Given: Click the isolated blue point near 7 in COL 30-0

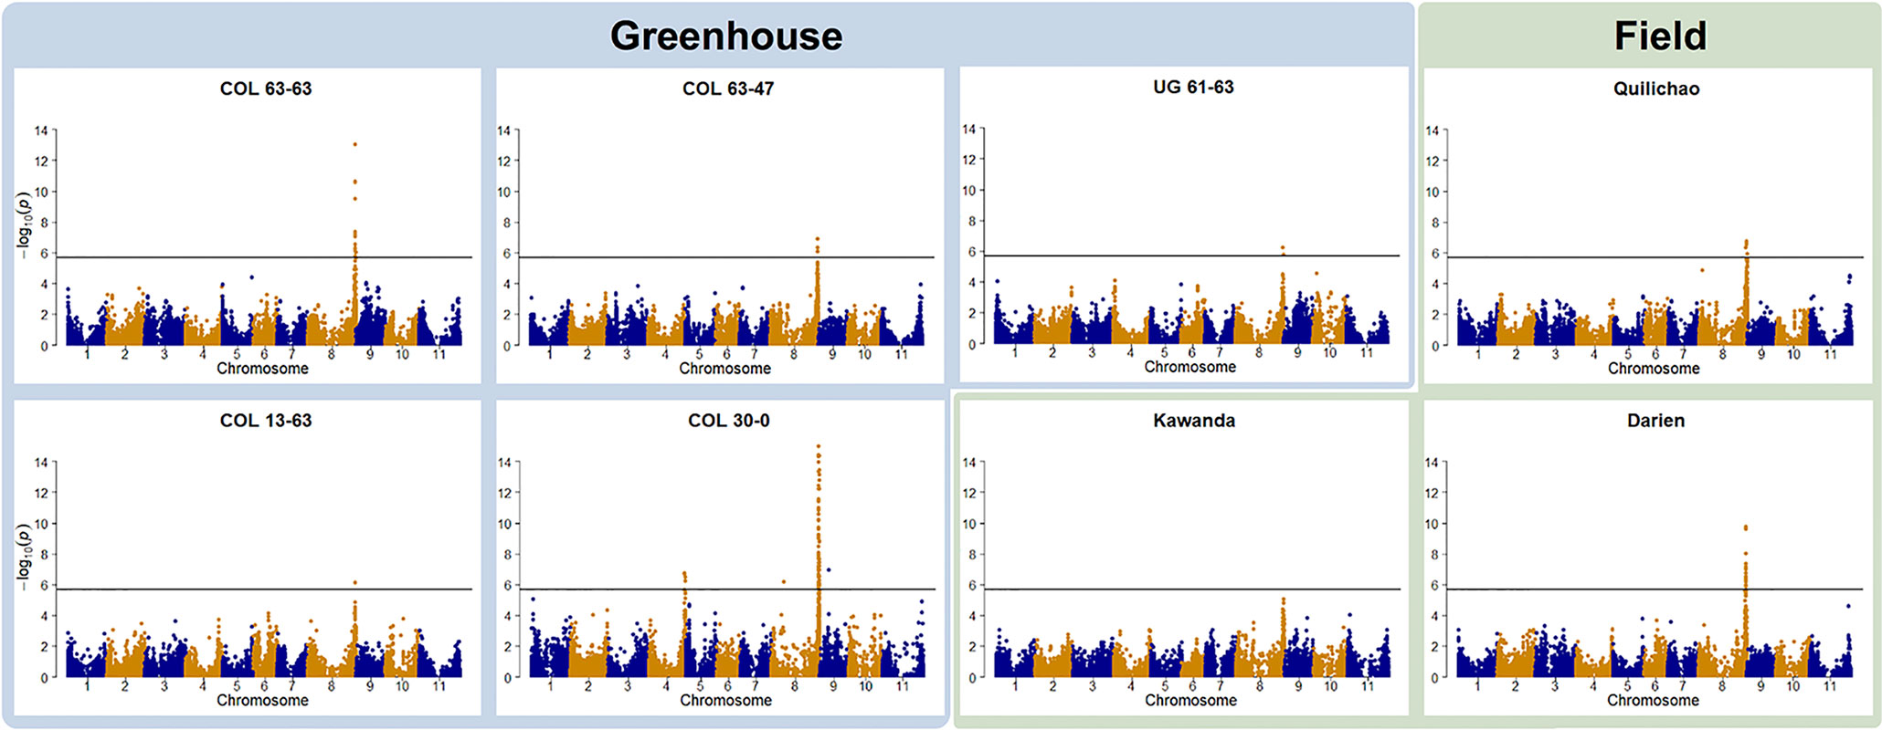Looking at the screenshot, I should tap(828, 569).
